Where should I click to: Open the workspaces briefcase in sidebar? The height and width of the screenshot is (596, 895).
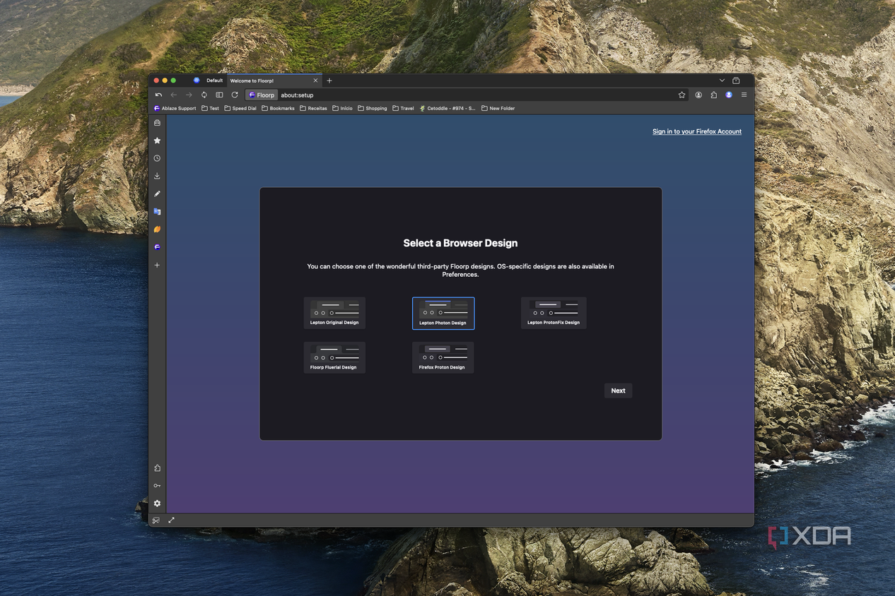pos(157,123)
